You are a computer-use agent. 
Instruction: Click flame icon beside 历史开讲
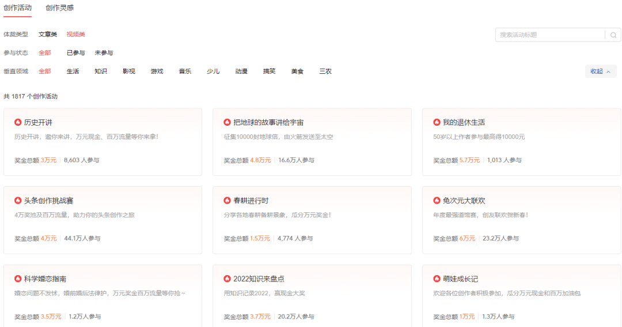pos(18,122)
